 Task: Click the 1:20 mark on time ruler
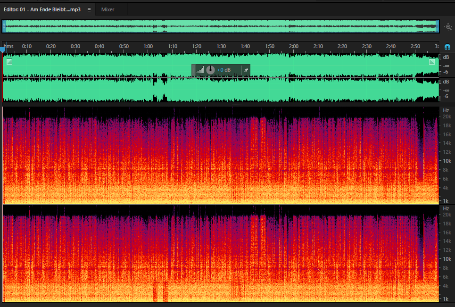coord(197,46)
